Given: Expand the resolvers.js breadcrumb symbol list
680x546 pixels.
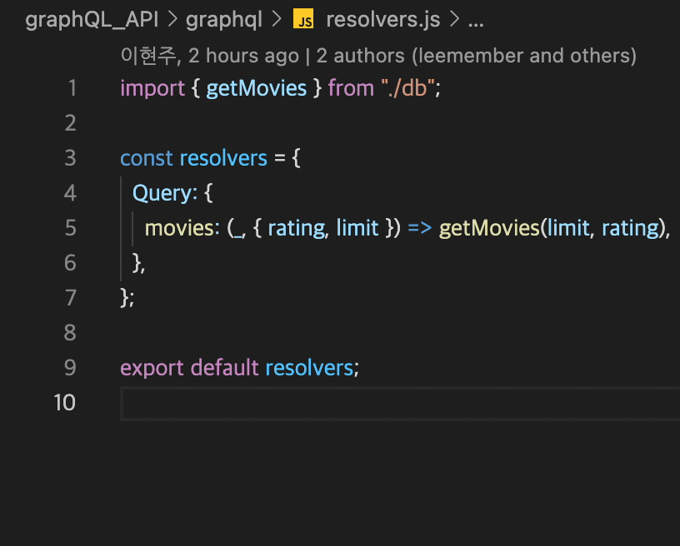Looking at the screenshot, I should pyautogui.click(x=382, y=18).
